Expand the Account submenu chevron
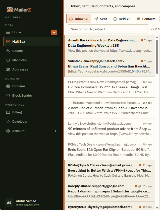160x210 pixels. (x=56, y=131)
